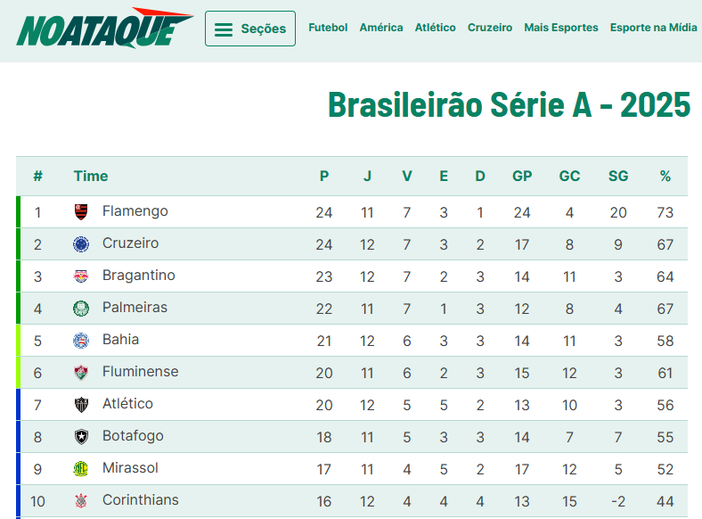Click the Botafogo club crest icon
Viewport: 702px width, 519px height.
coord(81,437)
